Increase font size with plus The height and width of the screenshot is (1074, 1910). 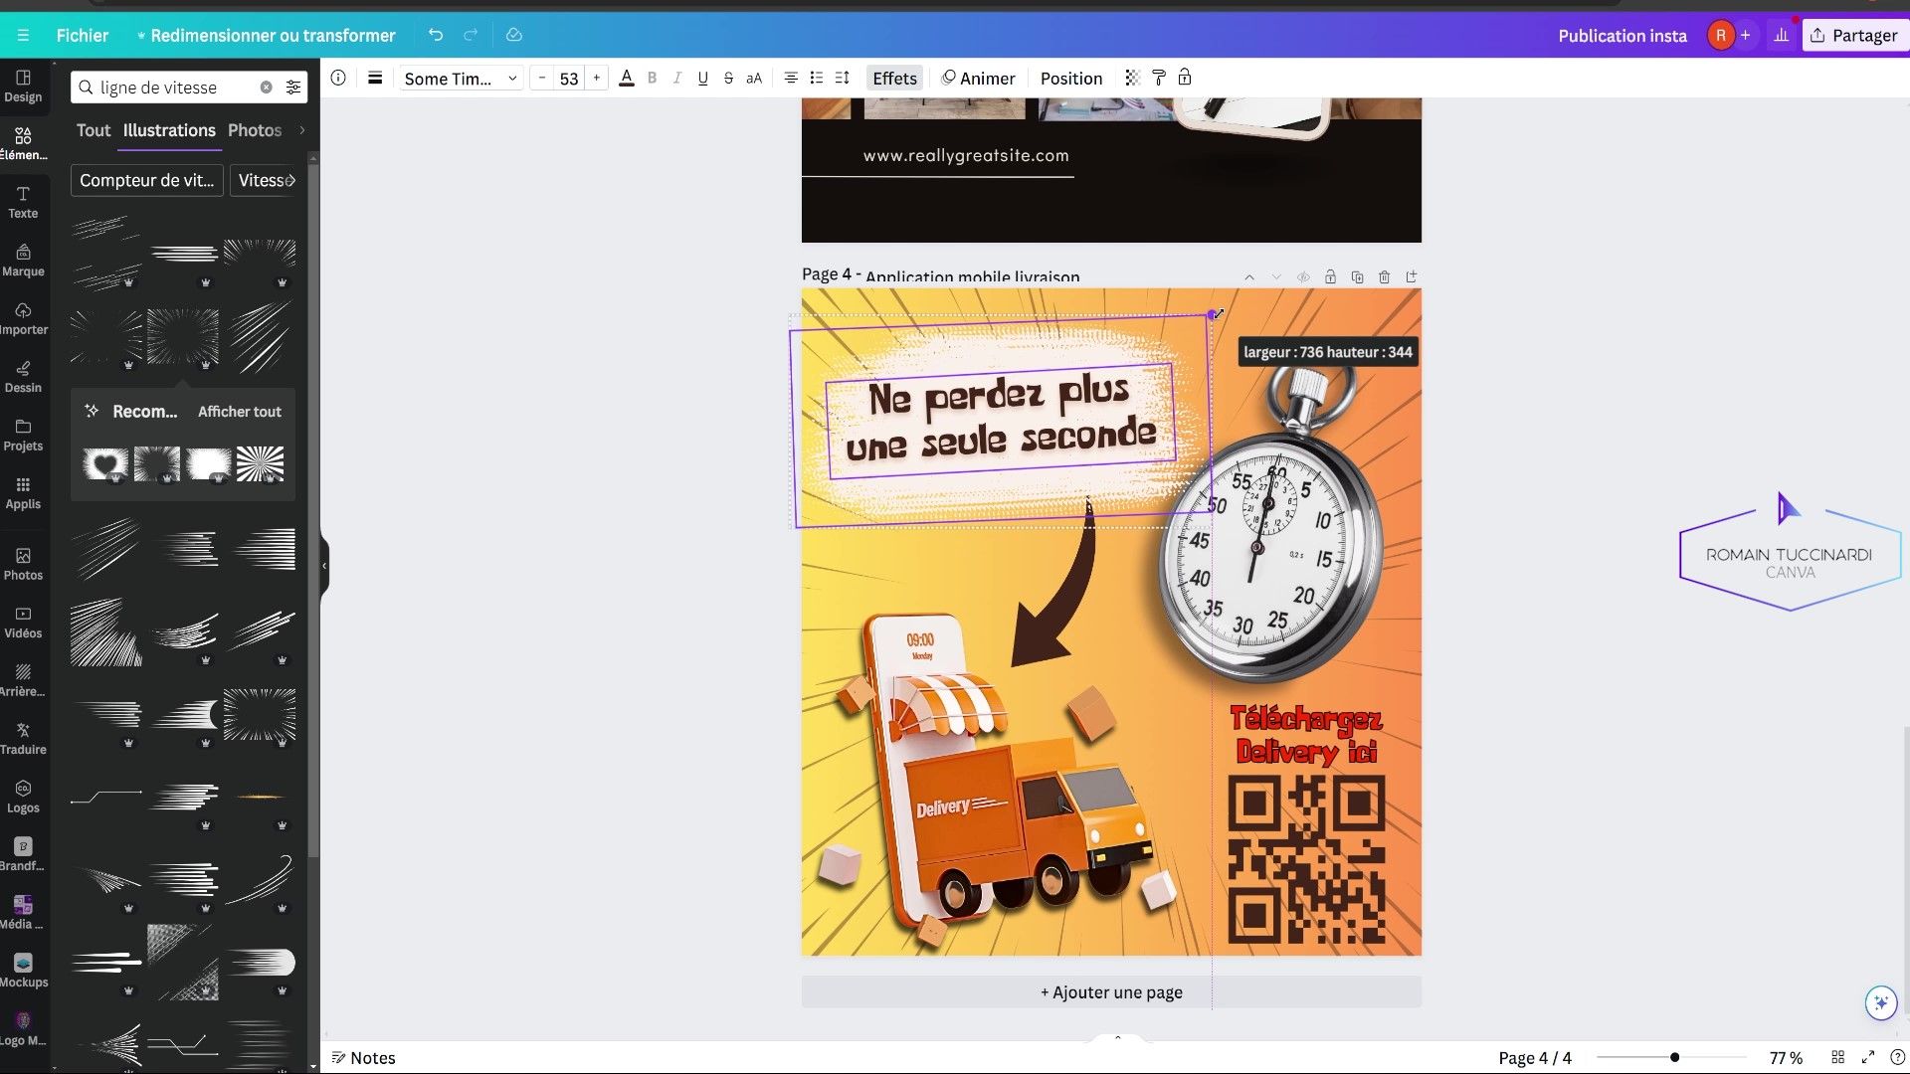597,78
